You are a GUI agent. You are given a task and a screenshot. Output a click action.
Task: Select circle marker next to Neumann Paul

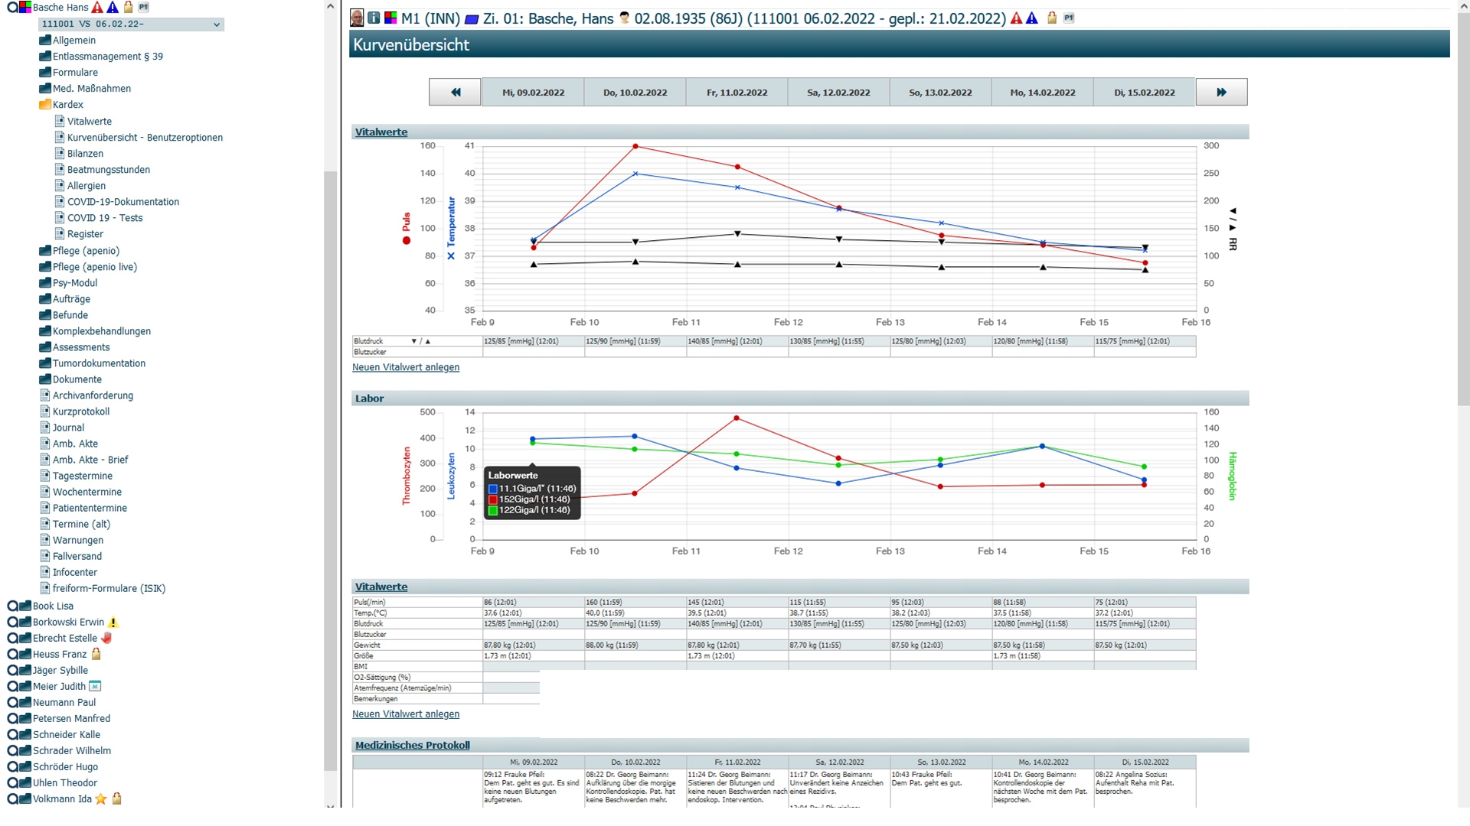[12, 703]
